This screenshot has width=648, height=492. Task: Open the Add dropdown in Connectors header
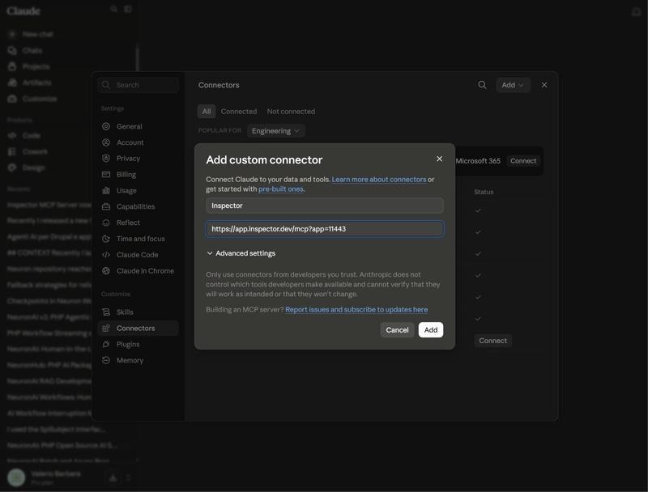coord(513,85)
